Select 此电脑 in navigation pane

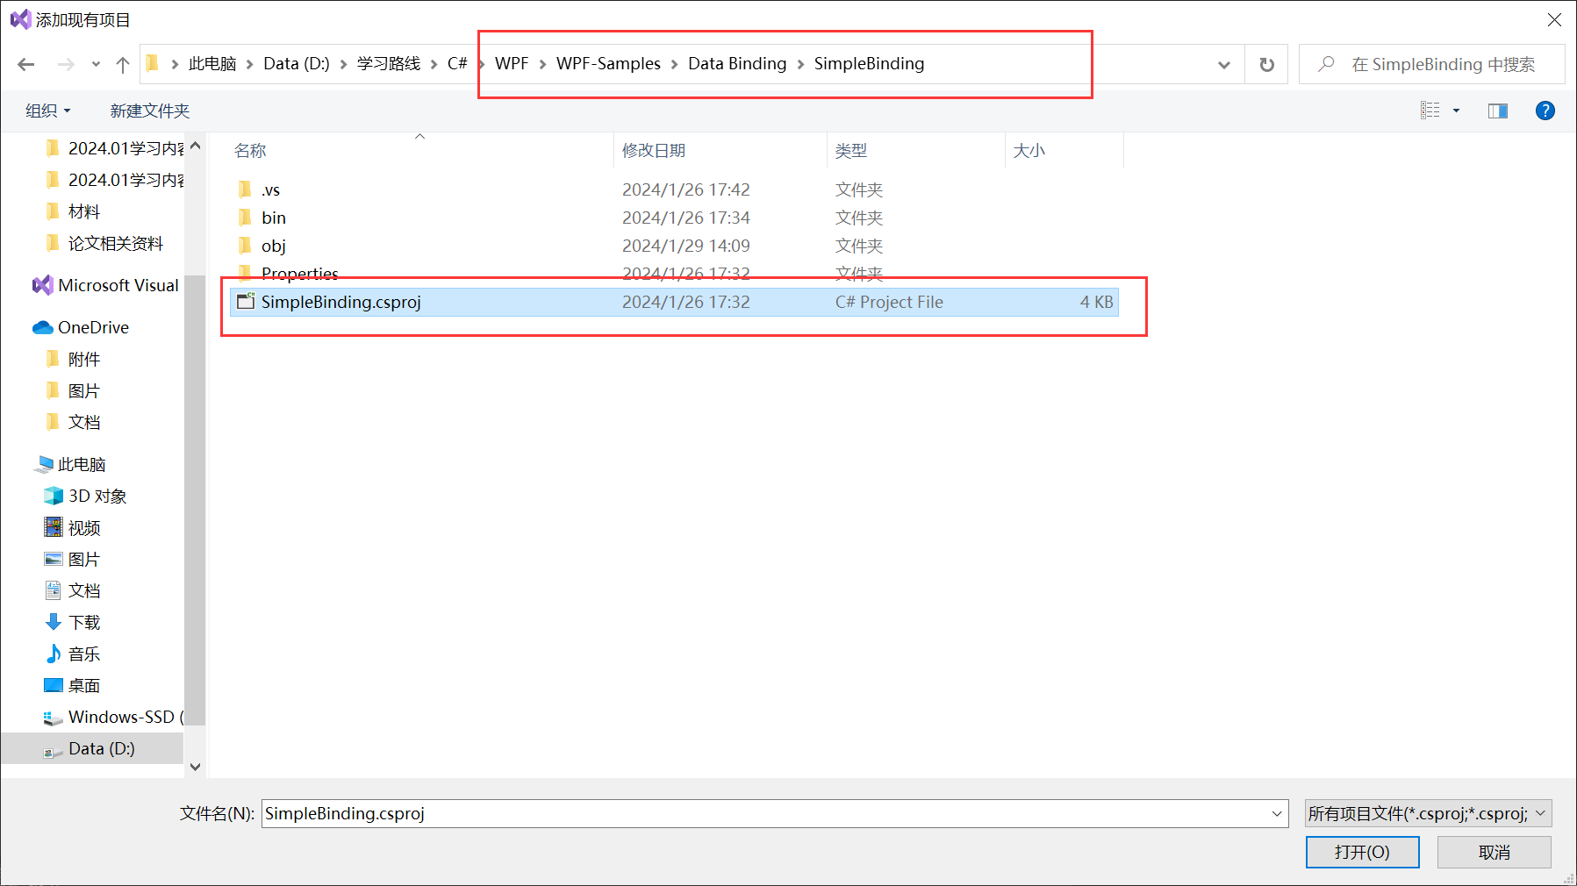coord(82,464)
